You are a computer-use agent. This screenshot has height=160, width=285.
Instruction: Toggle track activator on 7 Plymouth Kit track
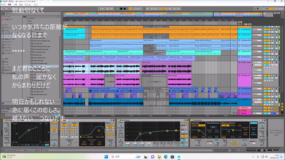pos(267,51)
